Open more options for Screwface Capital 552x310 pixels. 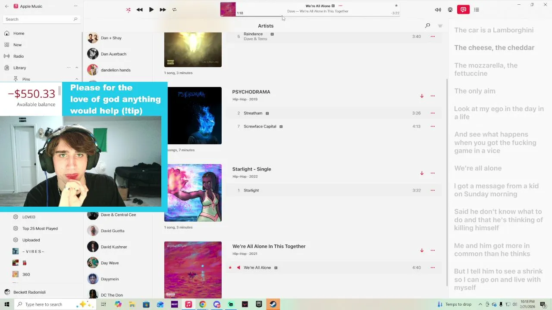(x=433, y=127)
